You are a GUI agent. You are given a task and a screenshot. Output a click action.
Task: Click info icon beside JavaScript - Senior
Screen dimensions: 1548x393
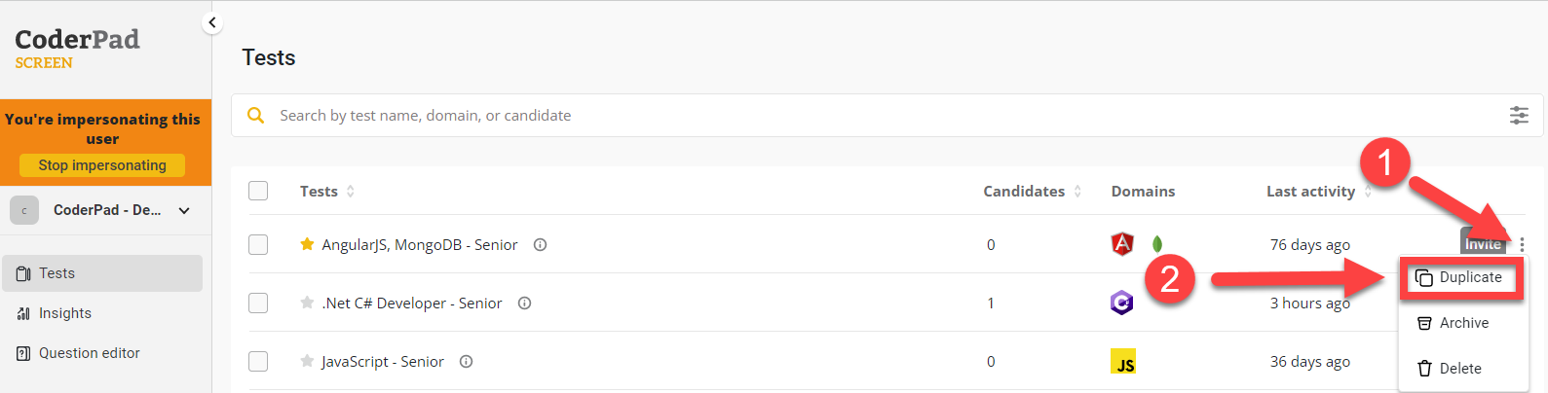pyautogui.click(x=466, y=361)
